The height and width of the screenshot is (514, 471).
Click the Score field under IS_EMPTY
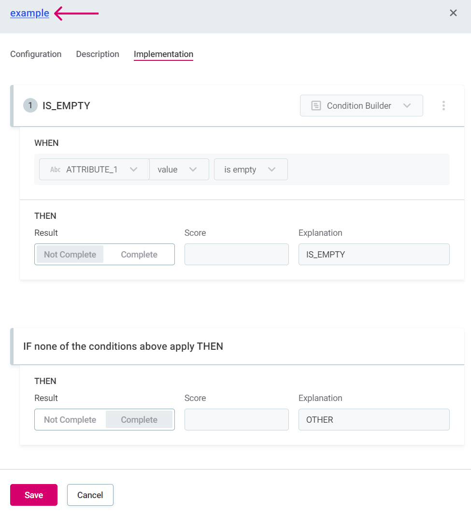(x=237, y=255)
